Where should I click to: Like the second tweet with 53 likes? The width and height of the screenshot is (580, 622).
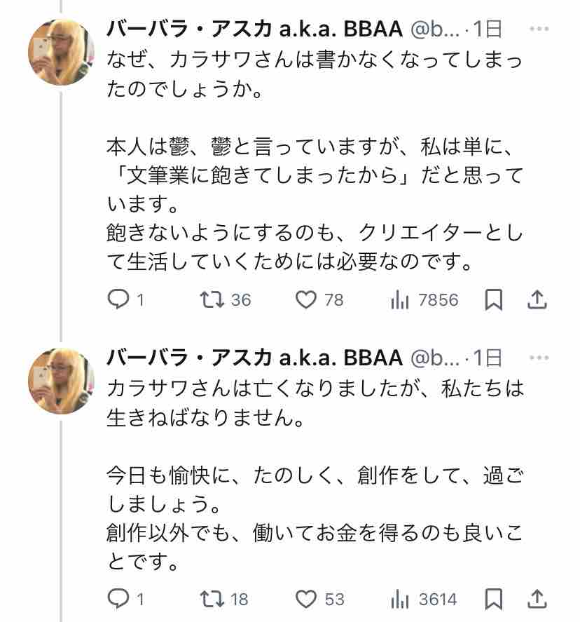pyautogui.click(x=305, y=599)
